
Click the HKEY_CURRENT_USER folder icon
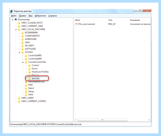19,26
